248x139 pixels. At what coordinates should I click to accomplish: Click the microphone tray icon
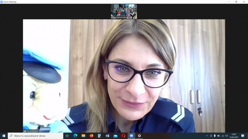(215, 136)
